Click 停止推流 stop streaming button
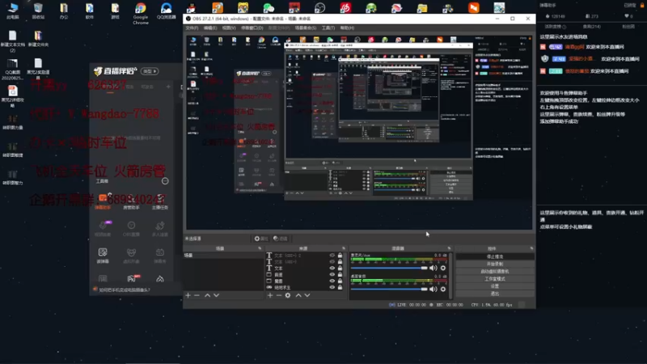This screenshot has width=647, height=364. tap(495, 256)
